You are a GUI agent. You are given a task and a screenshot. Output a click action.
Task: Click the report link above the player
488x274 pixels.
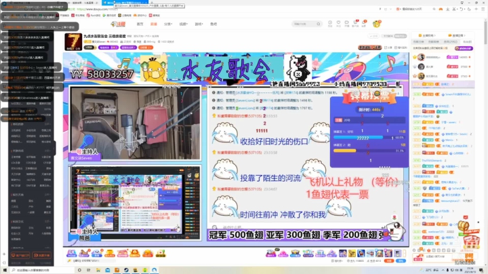[x=401, y=47]
